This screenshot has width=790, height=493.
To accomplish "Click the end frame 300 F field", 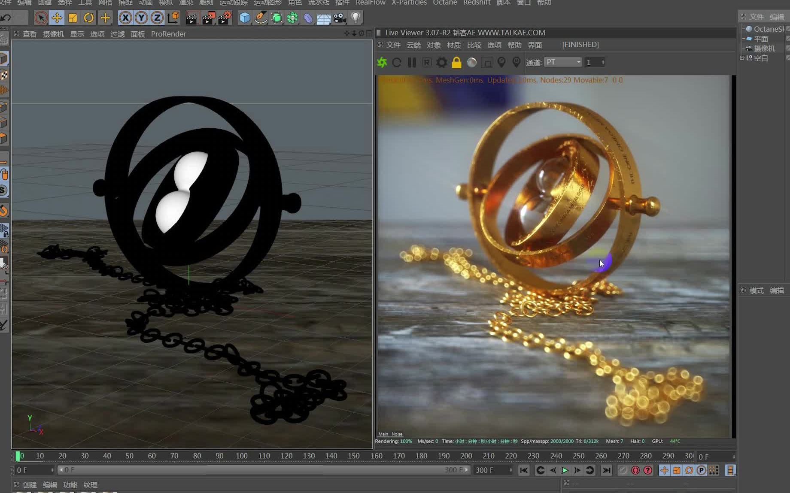I will [x=493, y=470].
